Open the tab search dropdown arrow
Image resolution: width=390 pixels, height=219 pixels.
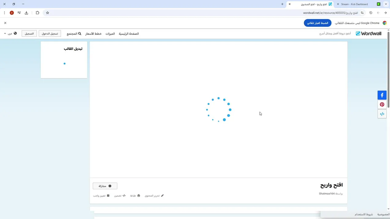(x=386, y=4)
